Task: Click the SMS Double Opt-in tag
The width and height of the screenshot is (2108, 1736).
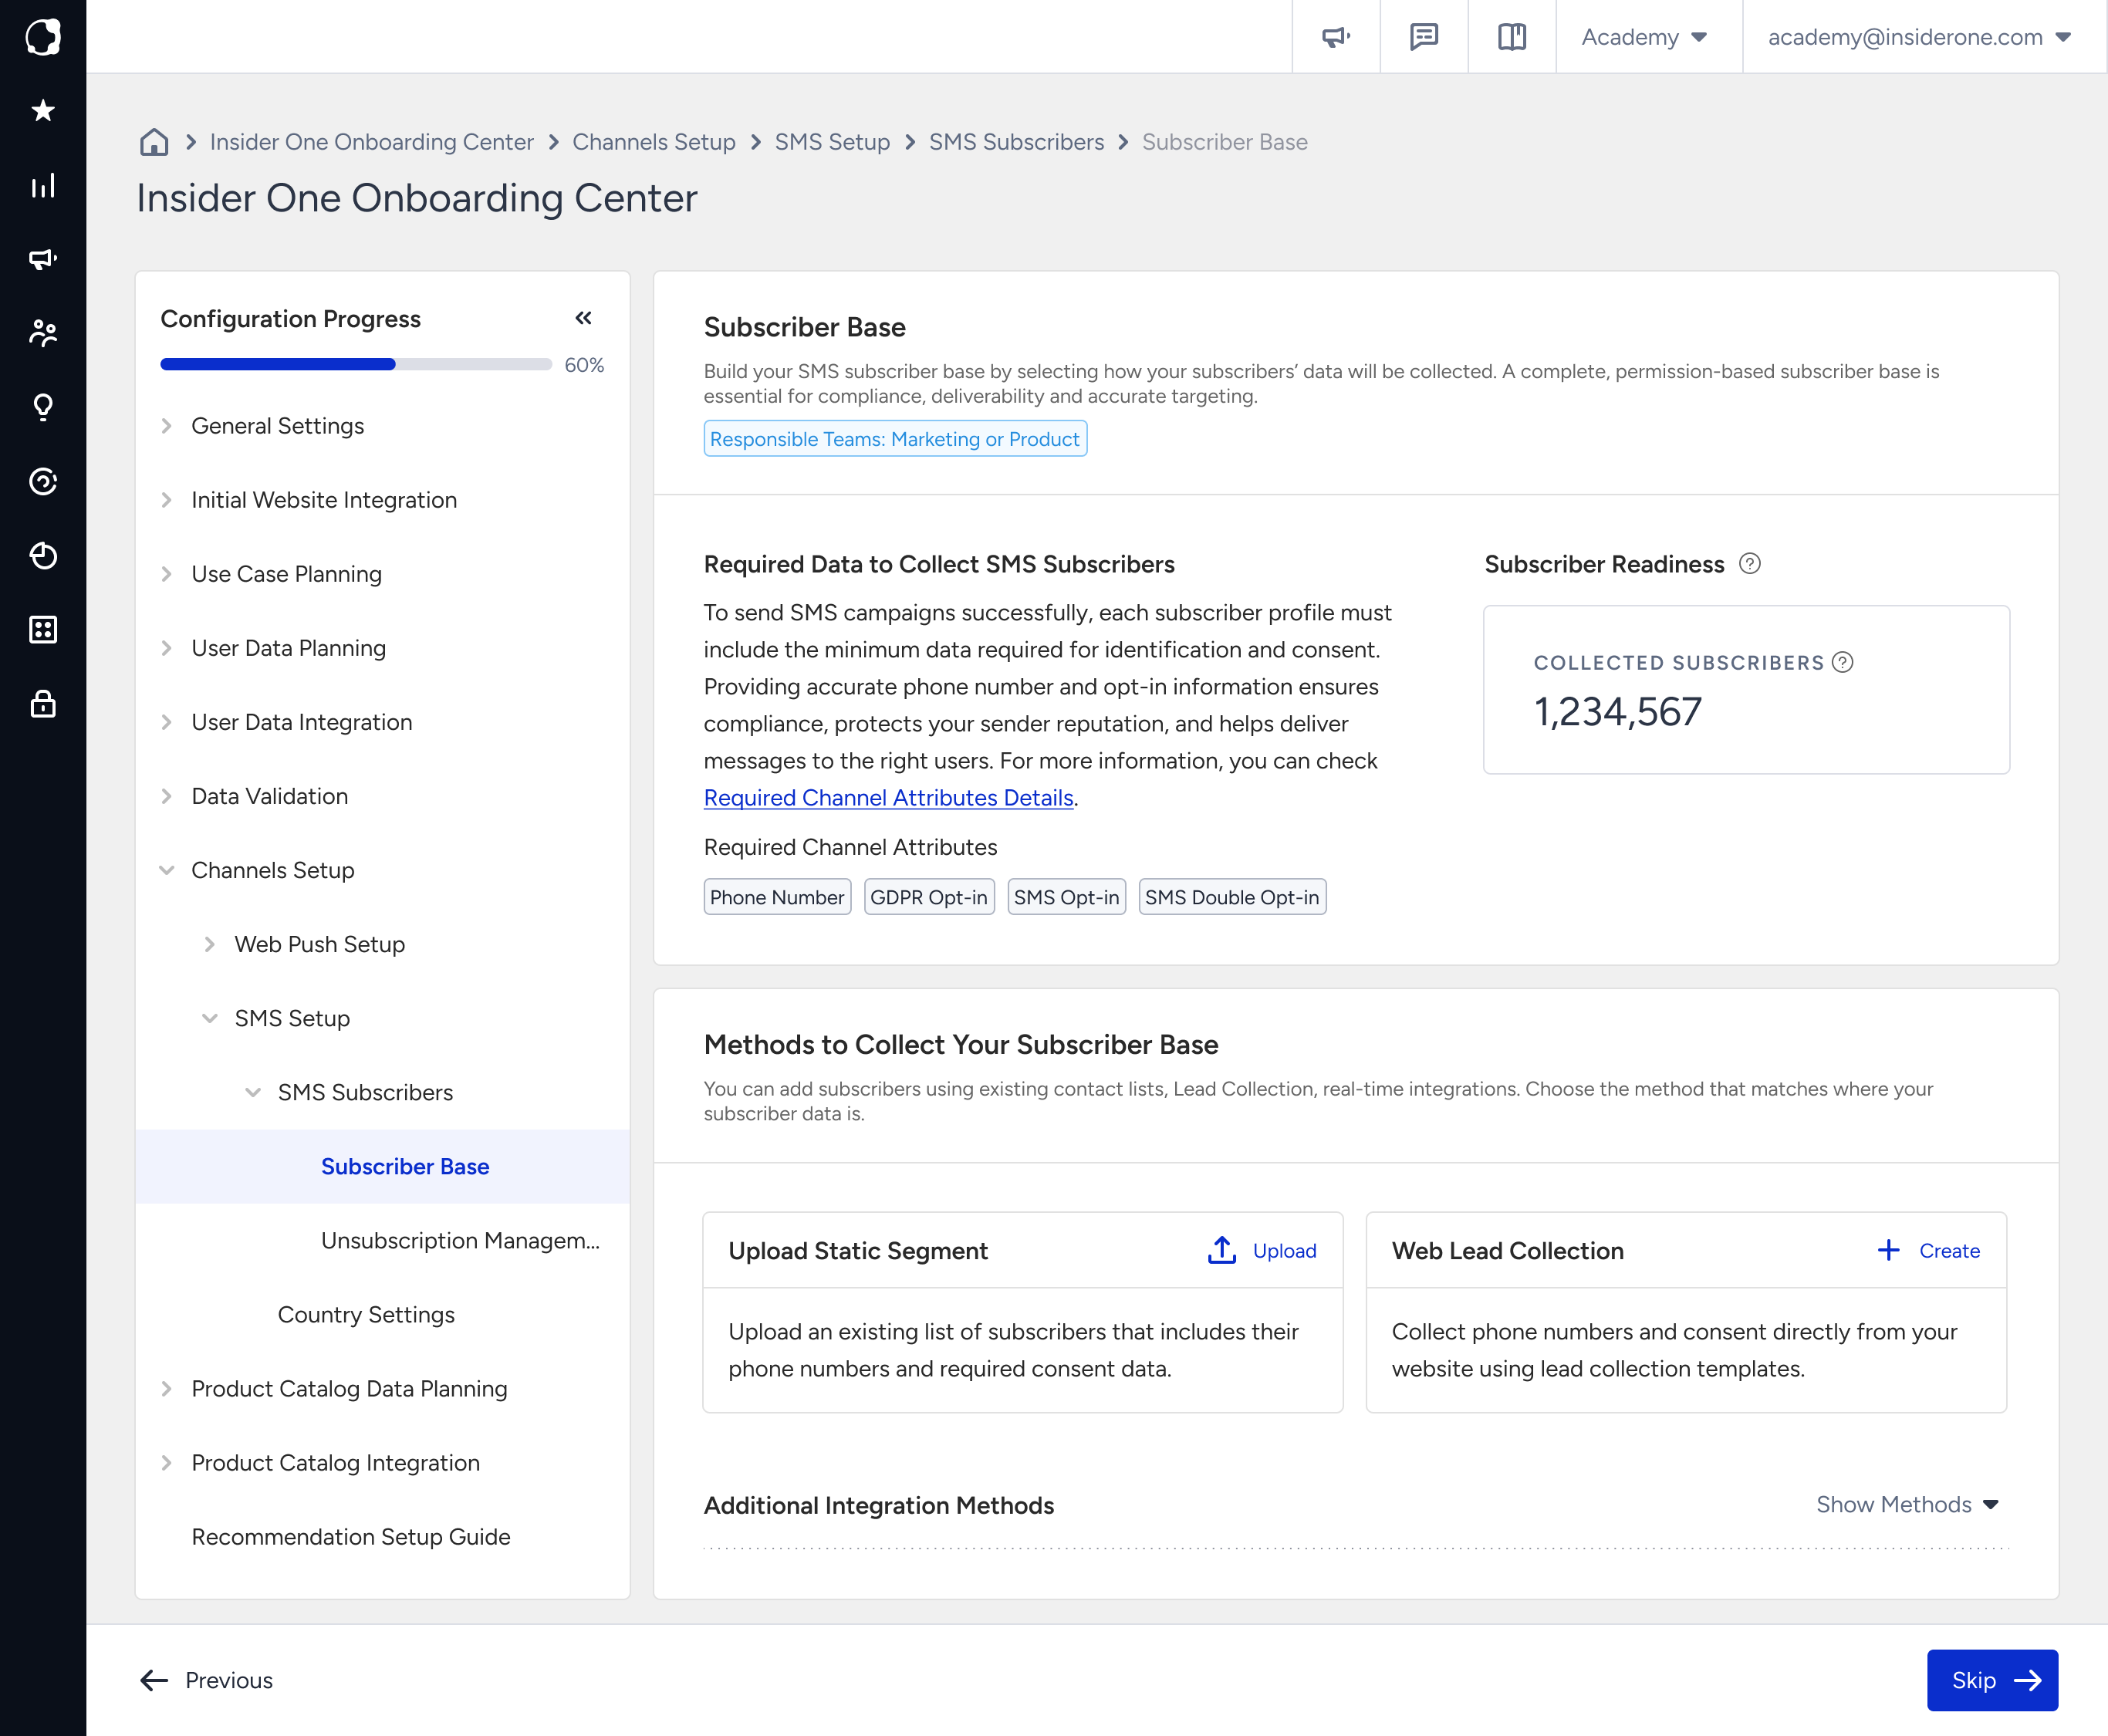Action: [x=1232, y=897]
